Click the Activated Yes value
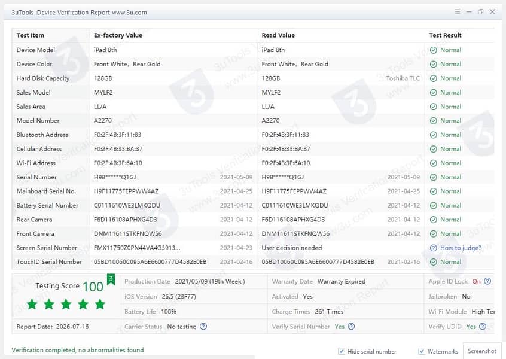The width and height of the screenshot is (506, 359). tap(308, 296)
